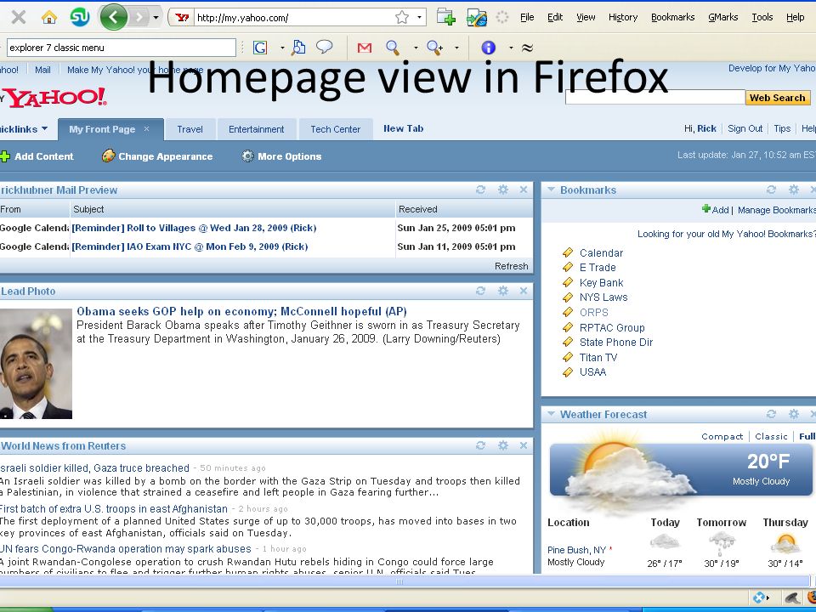Image resolution: width=816 pixels, height=612 pixels.
Task: Click the toolbar chat bubble icon
Action: (324, 47)
